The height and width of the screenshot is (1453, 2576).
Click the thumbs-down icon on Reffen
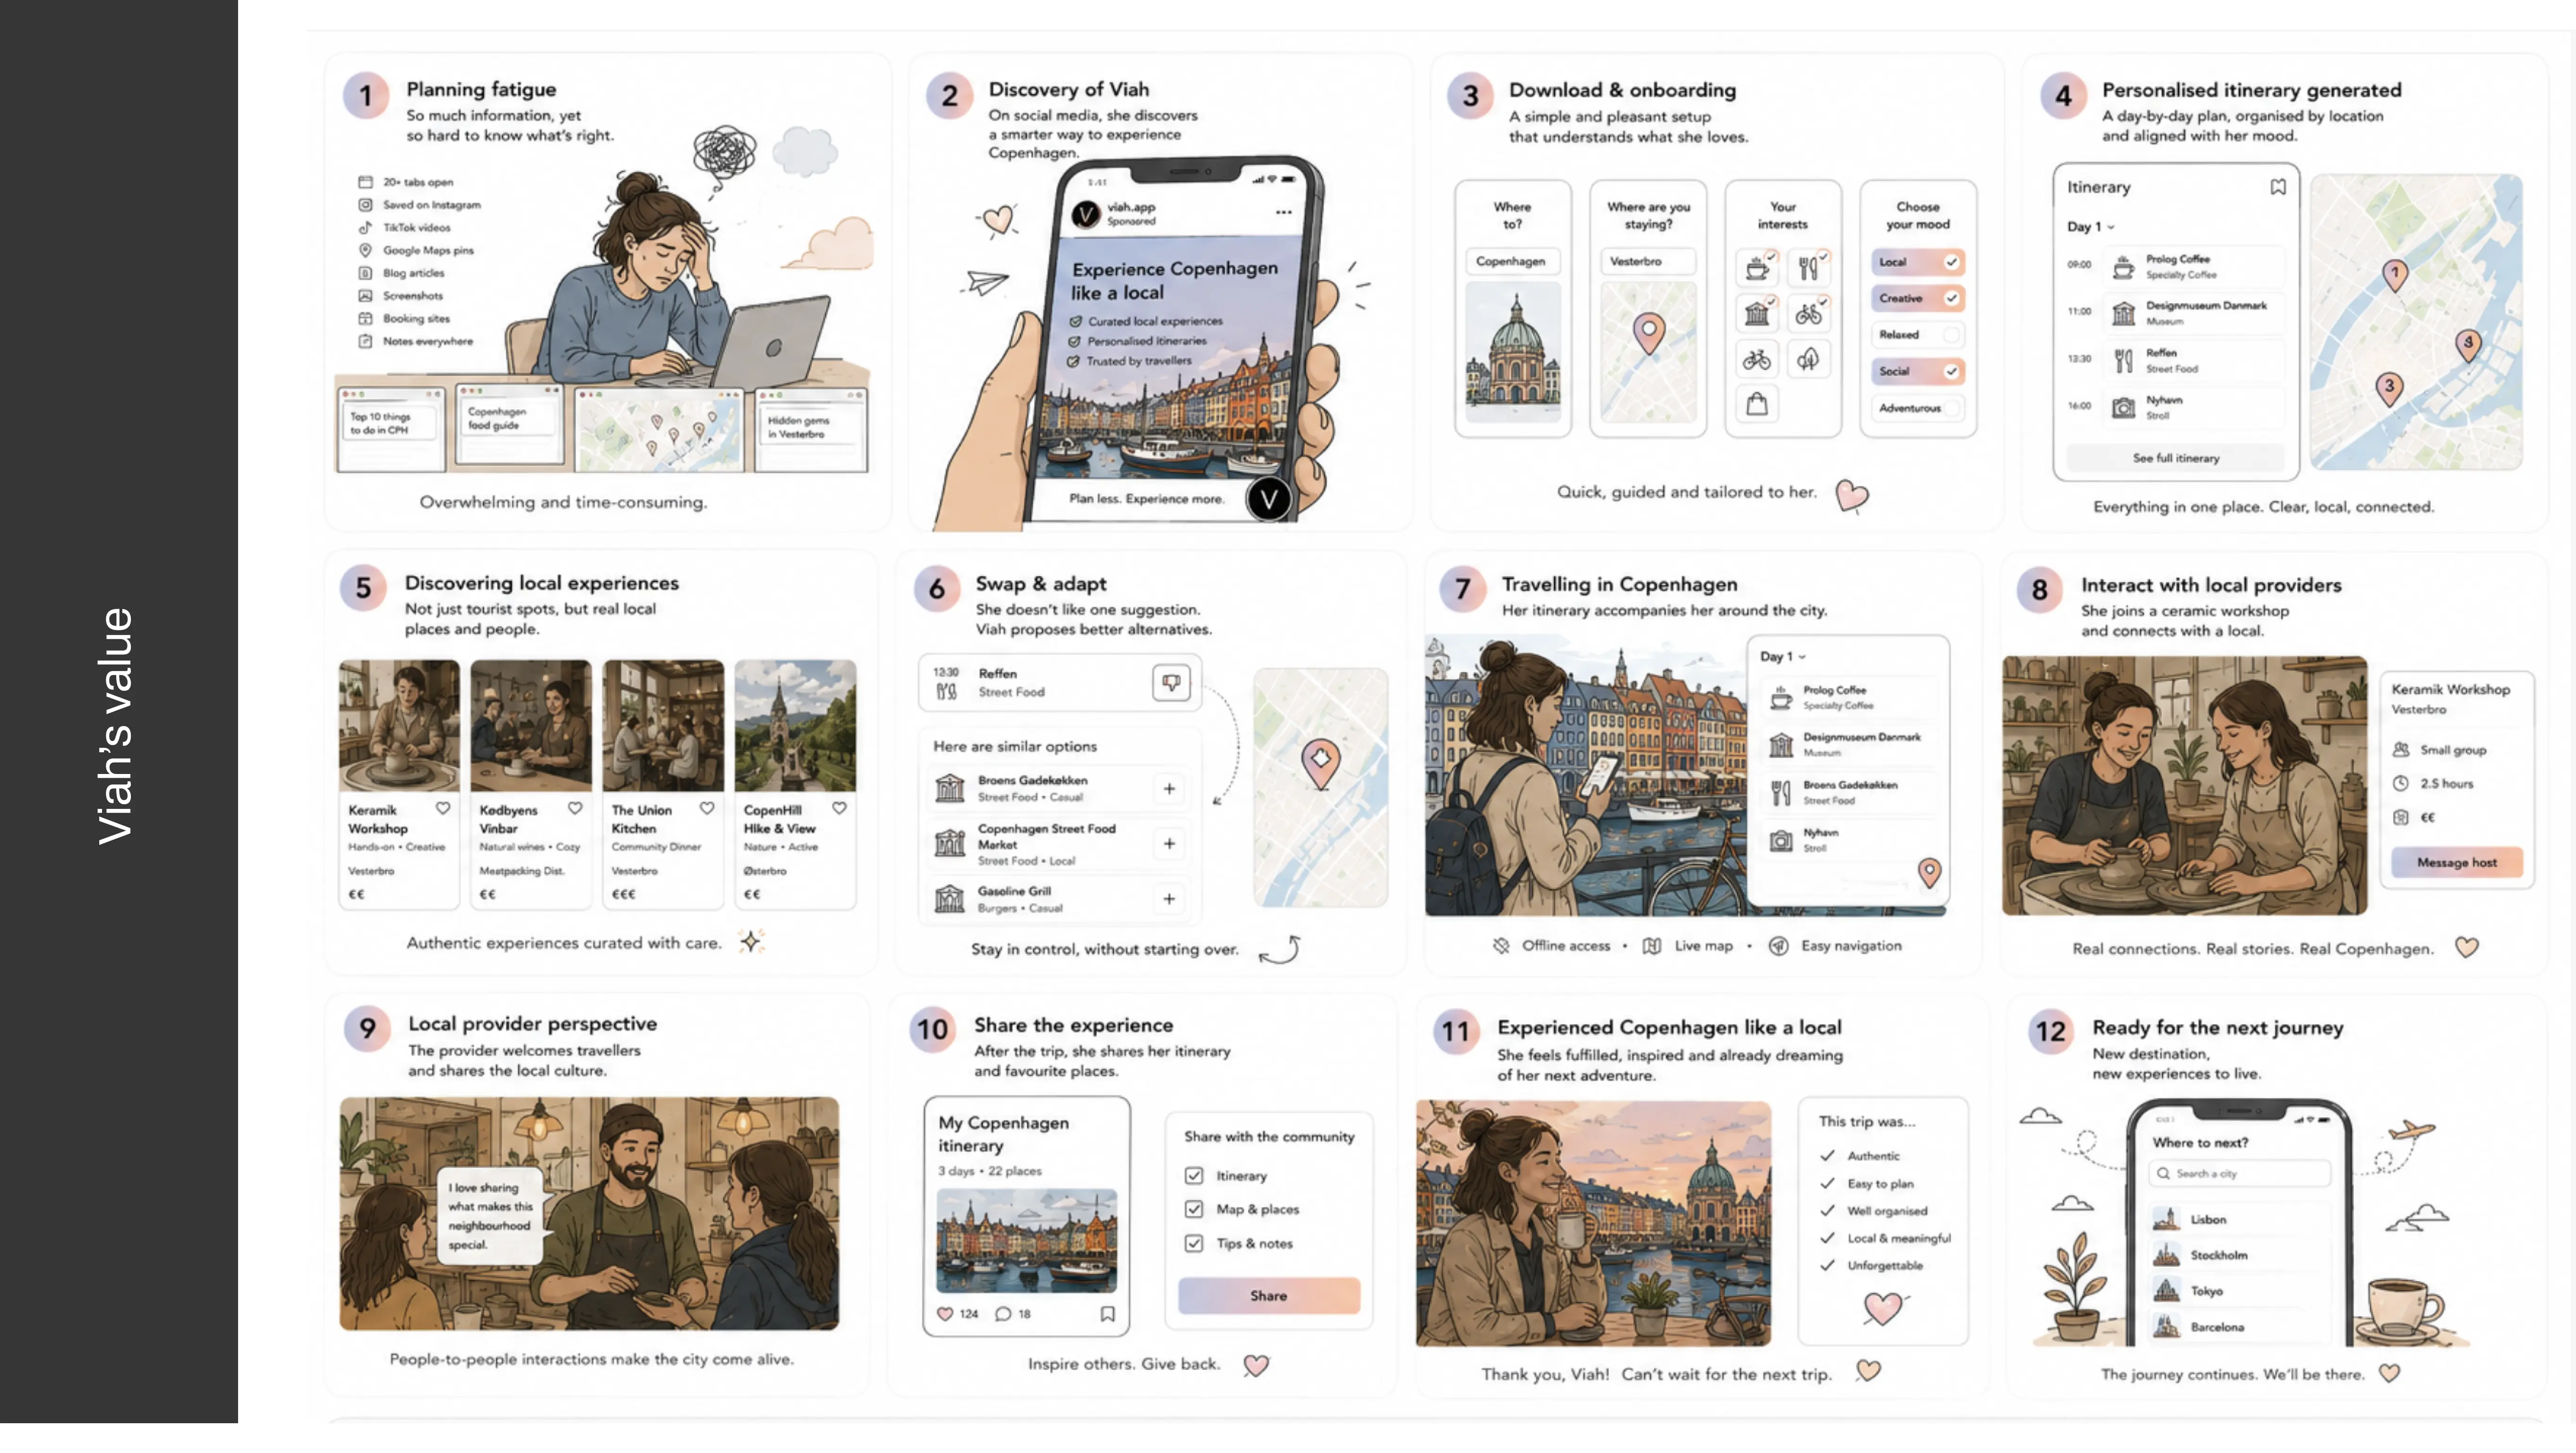click(x=1171, y=683)
